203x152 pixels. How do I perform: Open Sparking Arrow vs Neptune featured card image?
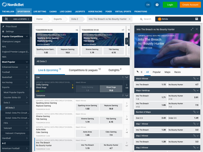57,40
